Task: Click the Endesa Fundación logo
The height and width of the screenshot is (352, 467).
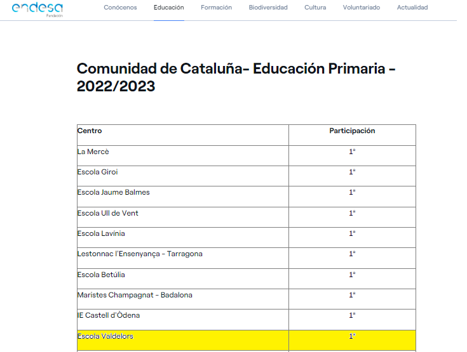Action: 37,9
